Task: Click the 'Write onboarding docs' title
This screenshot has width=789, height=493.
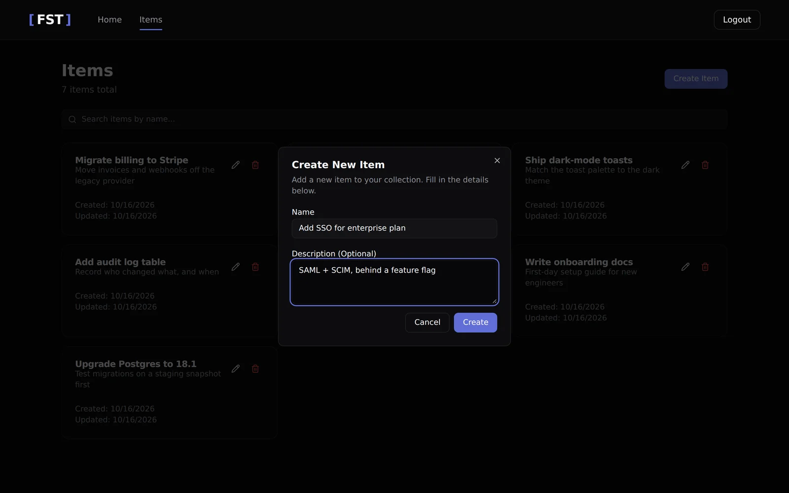Action: coord(579,262)
